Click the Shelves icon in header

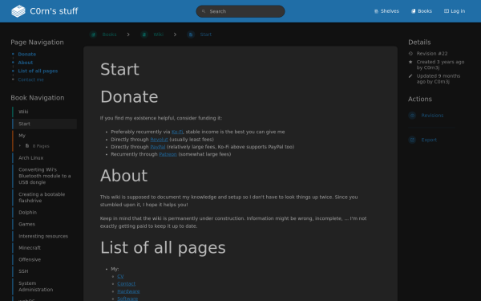(x=376, y=11)
